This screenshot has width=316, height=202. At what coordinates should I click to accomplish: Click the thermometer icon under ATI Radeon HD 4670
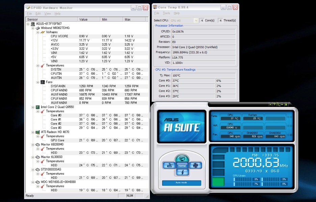pos(43,136)
